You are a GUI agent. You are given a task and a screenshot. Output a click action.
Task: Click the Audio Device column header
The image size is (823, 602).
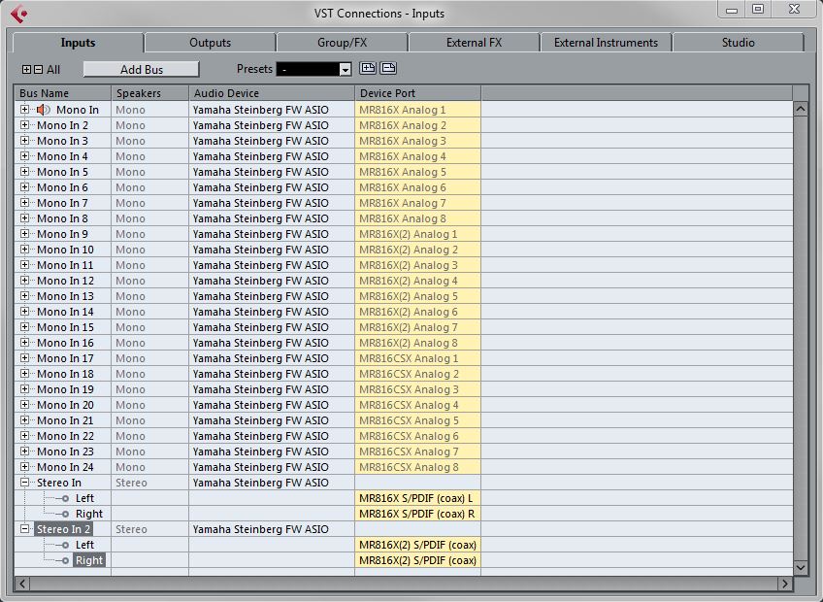pyautogui.click(x=272, y=93)
